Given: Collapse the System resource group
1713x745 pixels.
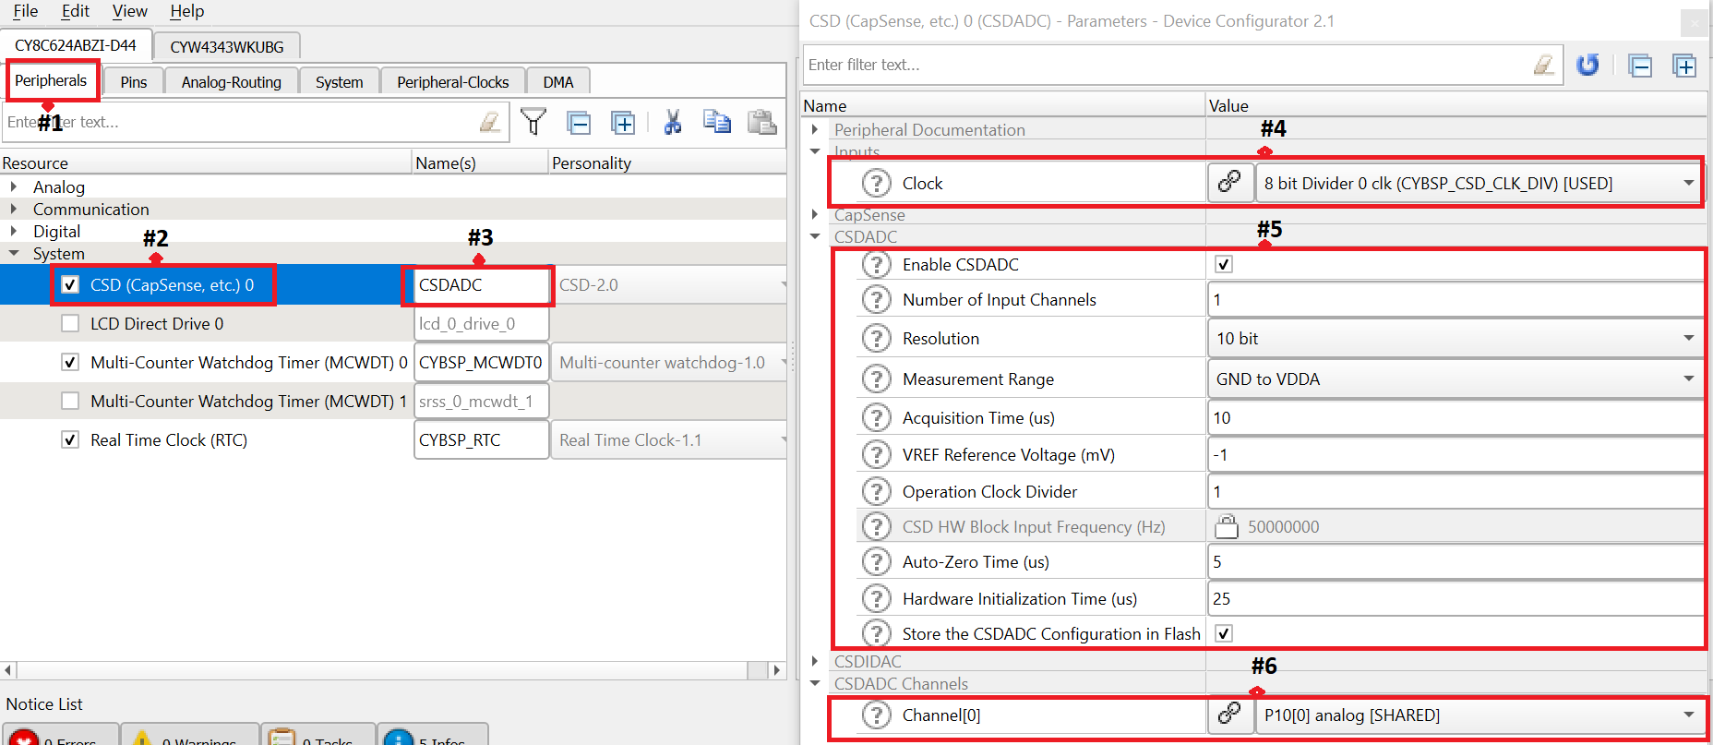Looking at the screenshot, I should 14,253.
